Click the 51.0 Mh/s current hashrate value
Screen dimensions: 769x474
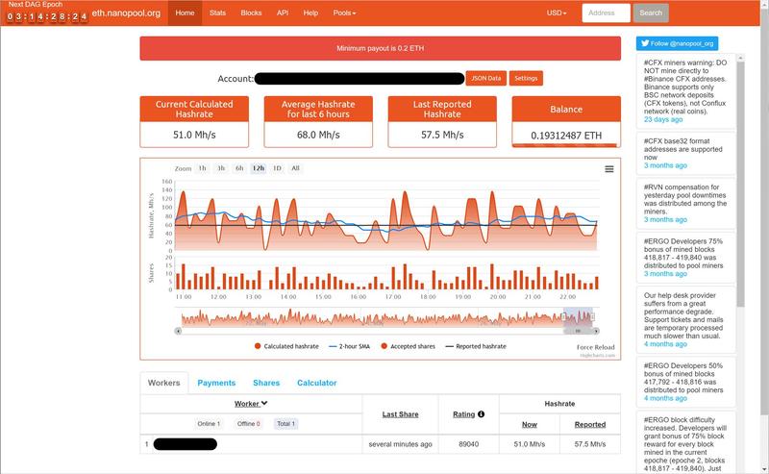(x=194, y=135)
